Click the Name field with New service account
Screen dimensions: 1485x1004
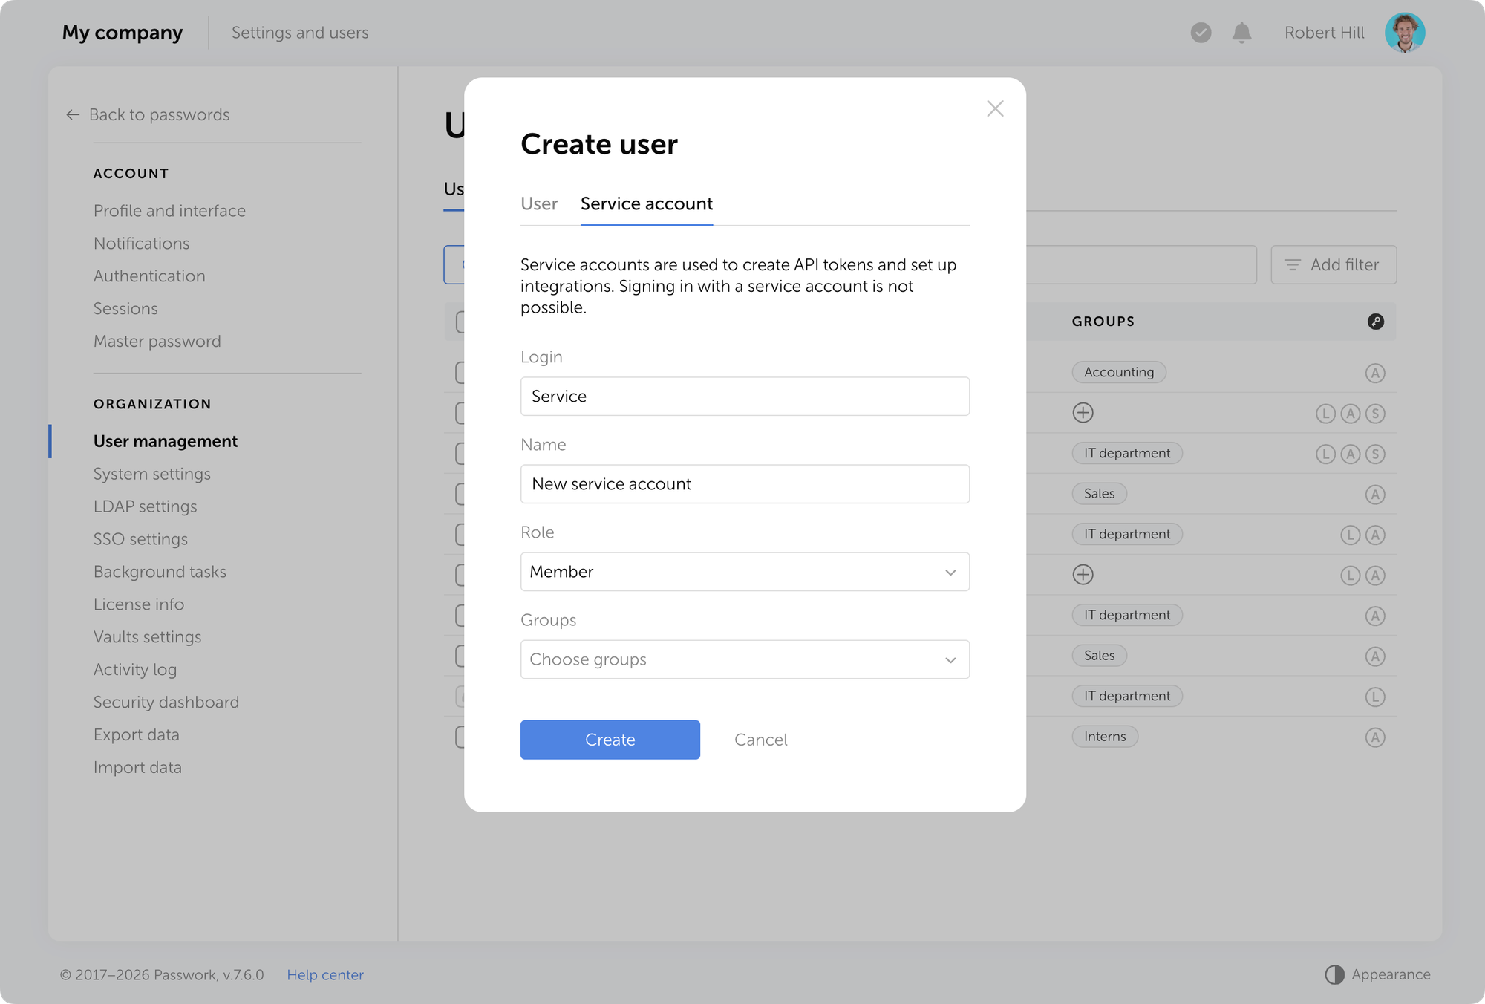pos(745,484)
